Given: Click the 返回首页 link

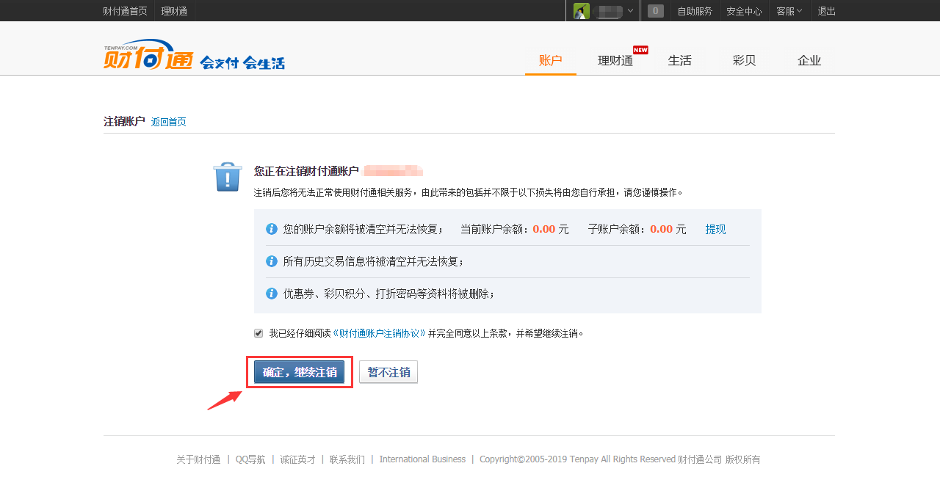Looking at the screenshot, I should [169, 122].
